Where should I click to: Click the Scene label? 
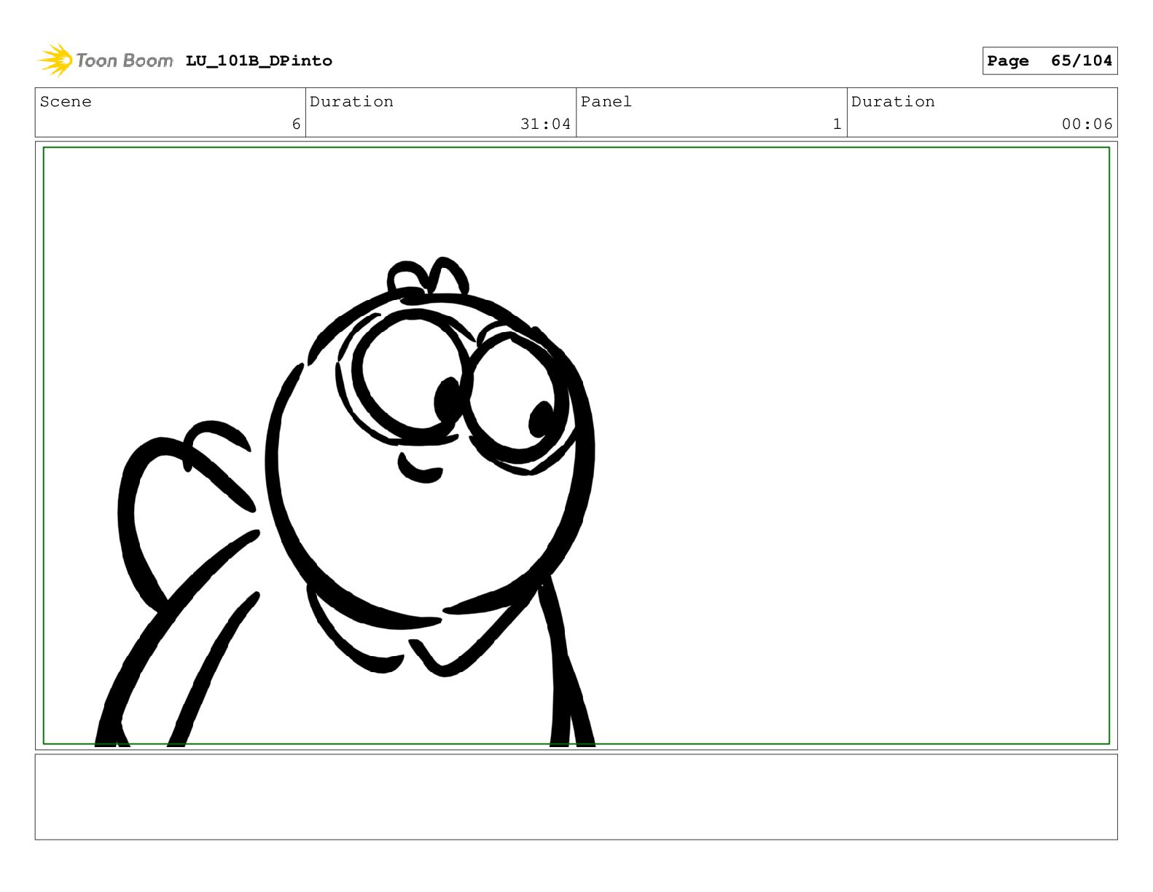pyautogui.click(x=66, y=102)
